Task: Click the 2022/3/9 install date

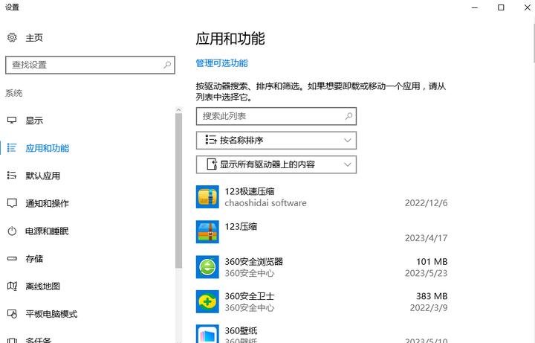Action: click(429, 307)
